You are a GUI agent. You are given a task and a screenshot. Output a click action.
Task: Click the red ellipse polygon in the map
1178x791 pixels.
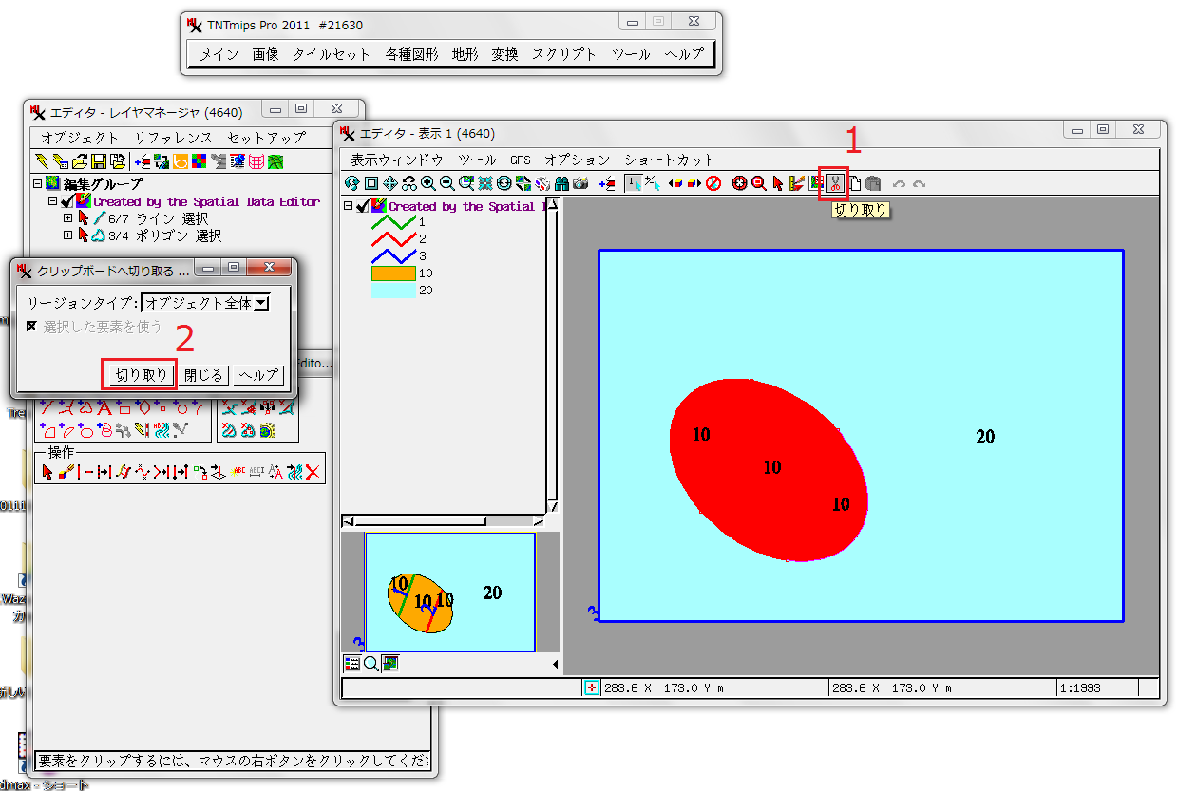pyautogui.click(x=769, y=470)
